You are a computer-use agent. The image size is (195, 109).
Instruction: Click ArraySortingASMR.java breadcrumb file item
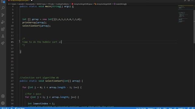point(82,4)
